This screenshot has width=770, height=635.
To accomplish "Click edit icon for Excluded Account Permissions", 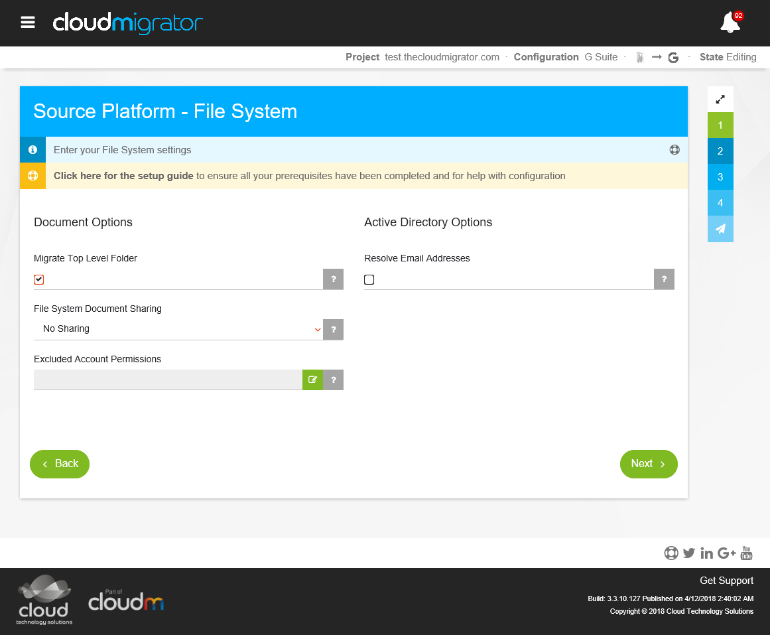I will tap(312, 380).
